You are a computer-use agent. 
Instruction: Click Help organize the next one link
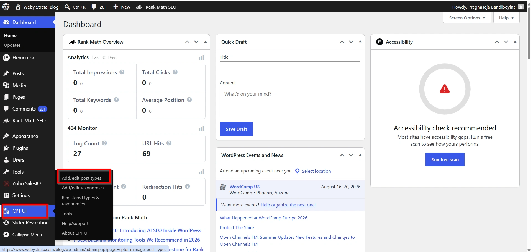click(288, 205)
